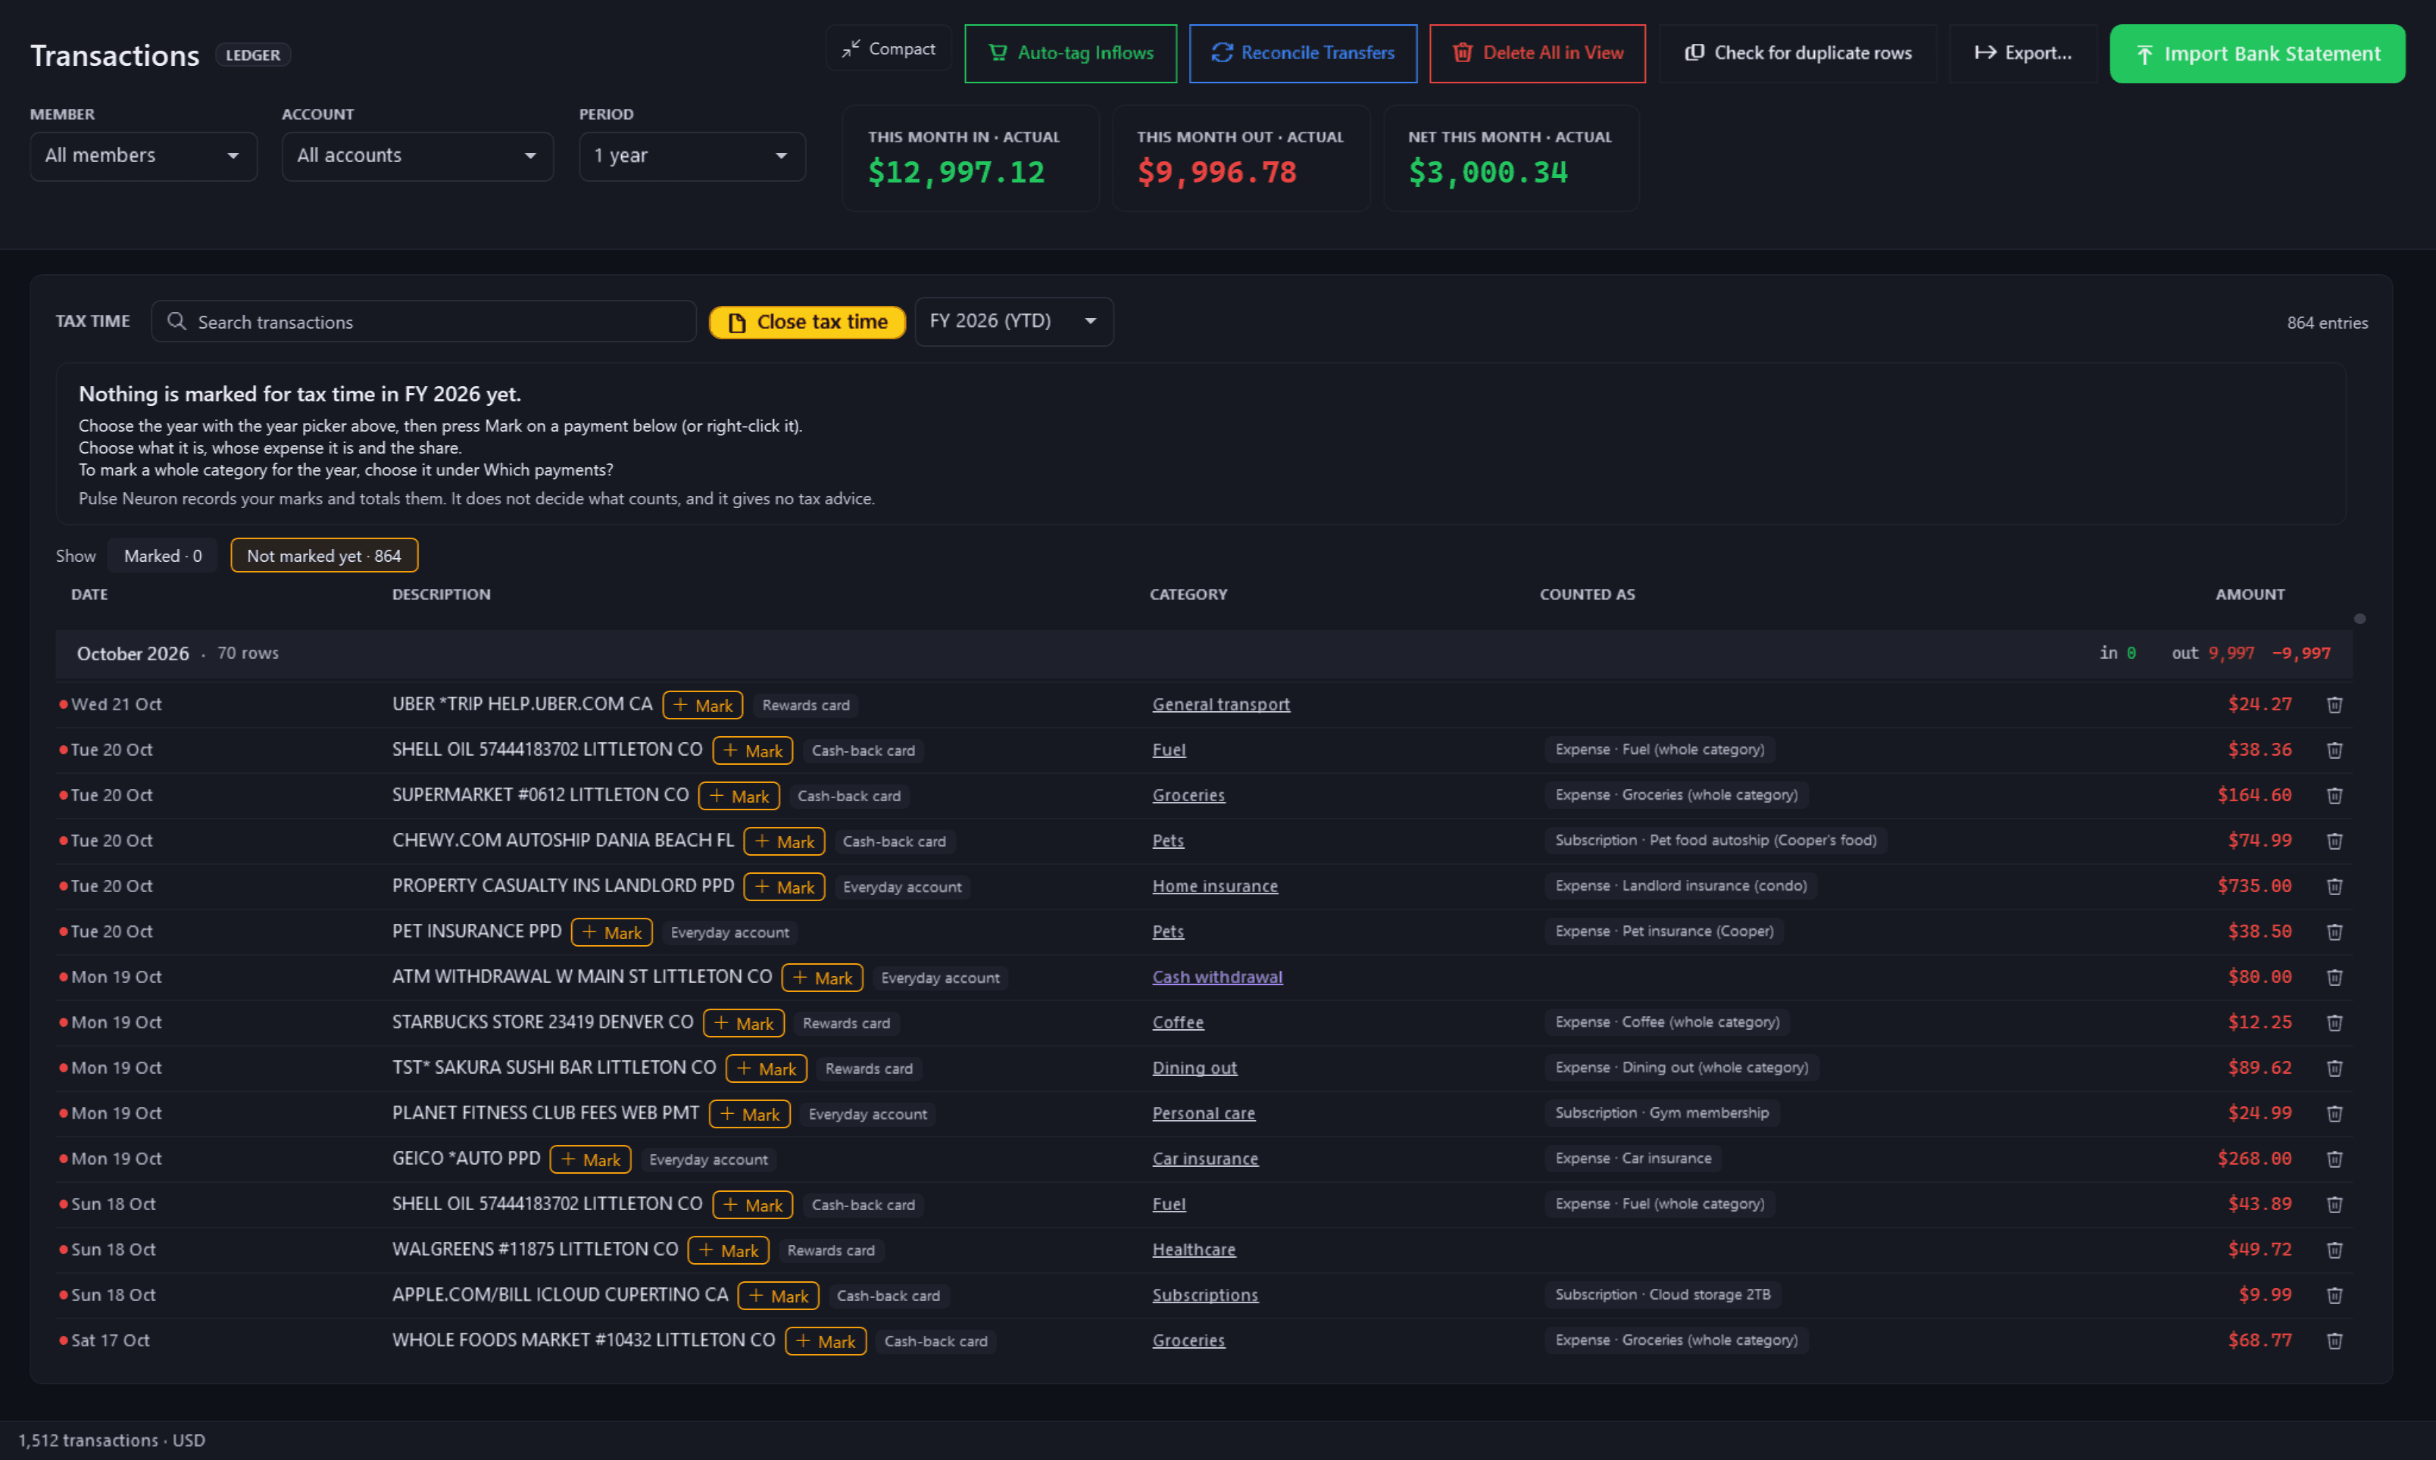
Task: Open the Home insurance category link
Action: point(1215,887)
